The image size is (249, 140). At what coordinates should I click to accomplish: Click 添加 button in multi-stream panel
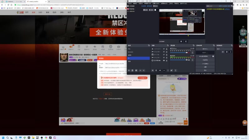click(x=155, y=6)
